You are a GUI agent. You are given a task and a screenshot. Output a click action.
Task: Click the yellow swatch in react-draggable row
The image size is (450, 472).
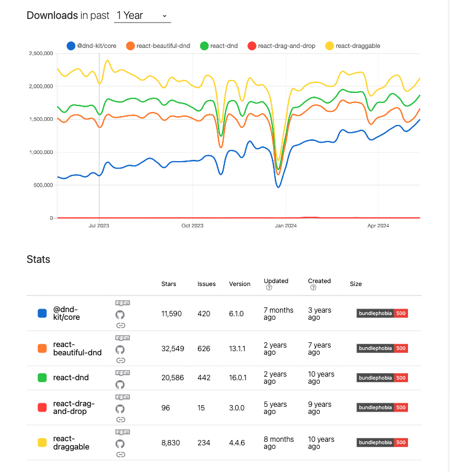[x=42, y=442]
